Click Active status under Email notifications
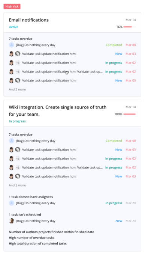 (13, 27)
